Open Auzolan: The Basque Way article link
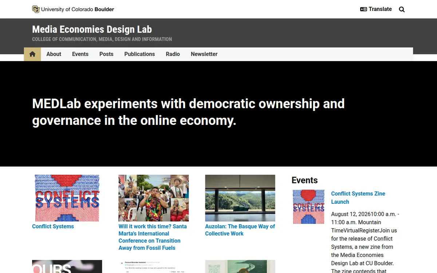The image size is (437, 273). pyautogui.click(x=240, y=230)
